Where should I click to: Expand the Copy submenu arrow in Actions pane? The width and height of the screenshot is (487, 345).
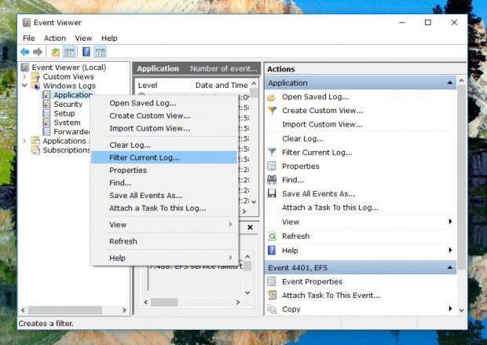(450, 308)
